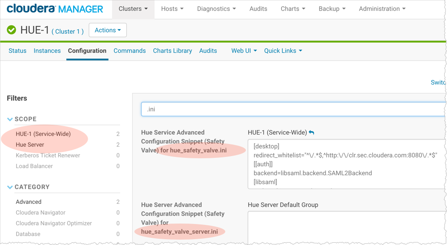The width and height of the screenshot is (447, 245).
Task: Open the Hosts dropdown menu
Action: (x=172, y=9)
